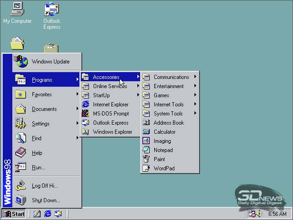Click the Calculator label in Accessories
The image size is (293, 220).
[x=165, y=132]
